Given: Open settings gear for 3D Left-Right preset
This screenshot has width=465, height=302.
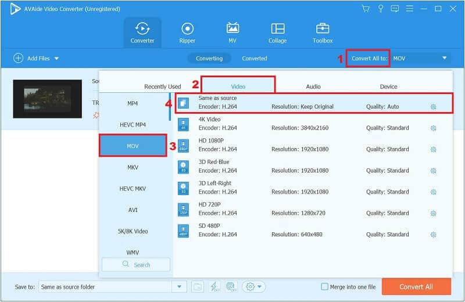Looking at the screenshot, I should click(433, 192).
